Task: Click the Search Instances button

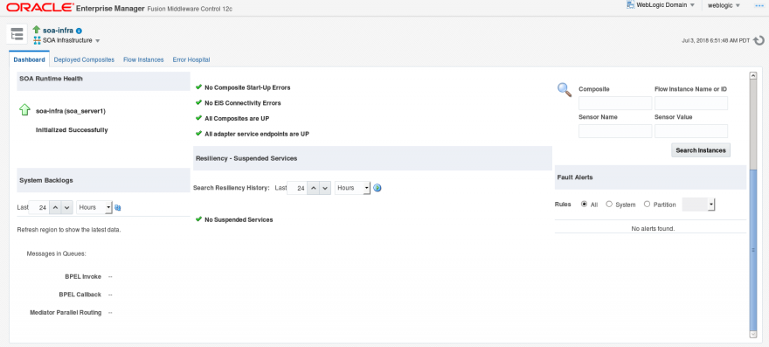Action: coord(700,150)
